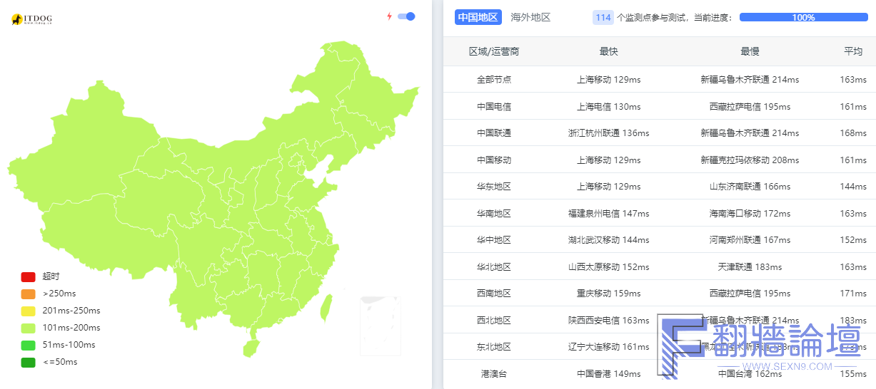Image resolution: width=876 pixels, height=389 pixels.
Task: Click the dark green <=50ms legend swatch
Action: pos(28,362)
